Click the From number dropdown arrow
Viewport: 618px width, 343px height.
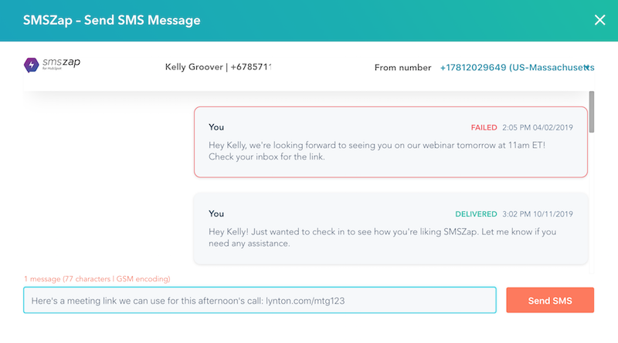point(587,68)
